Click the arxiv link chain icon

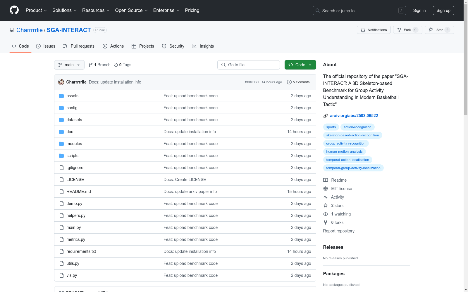coord(326,116)
